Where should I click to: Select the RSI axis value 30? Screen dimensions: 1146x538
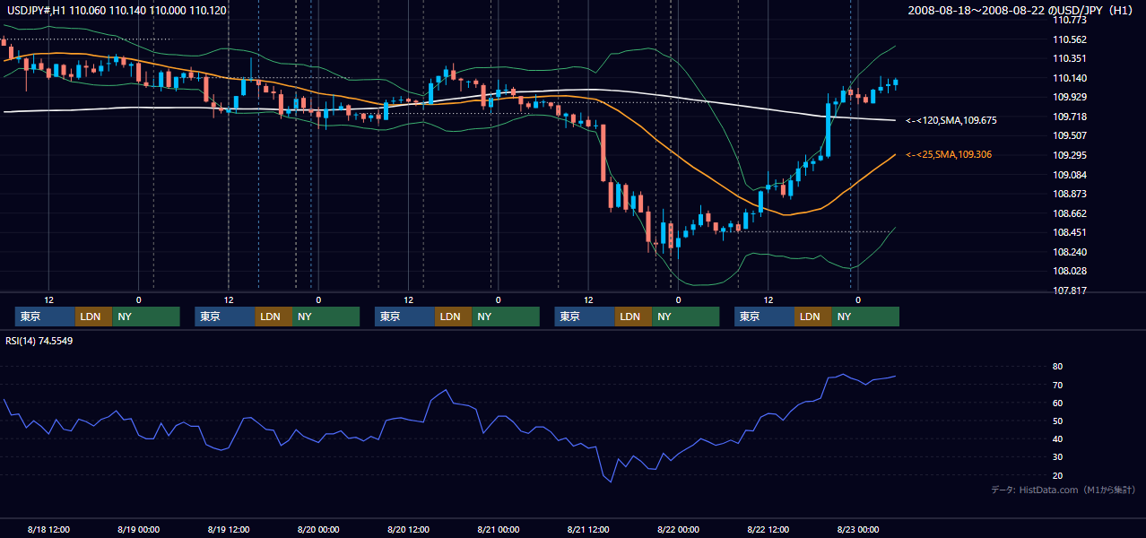pos(1058,457)
